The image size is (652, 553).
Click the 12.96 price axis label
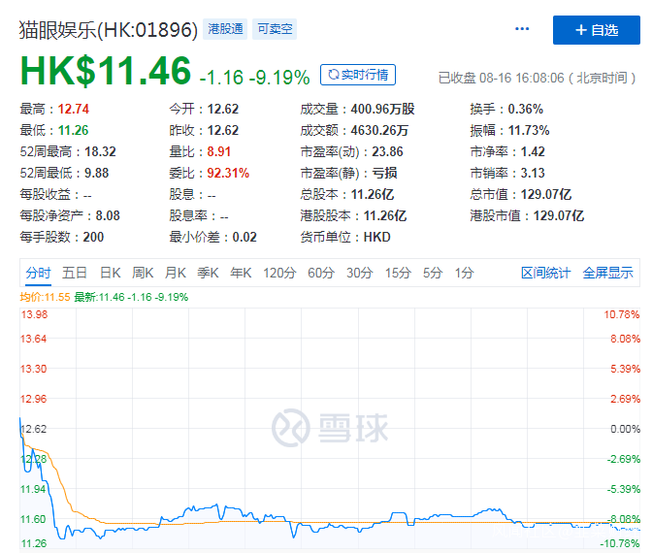pyautogui.click(x=34, y=399)
